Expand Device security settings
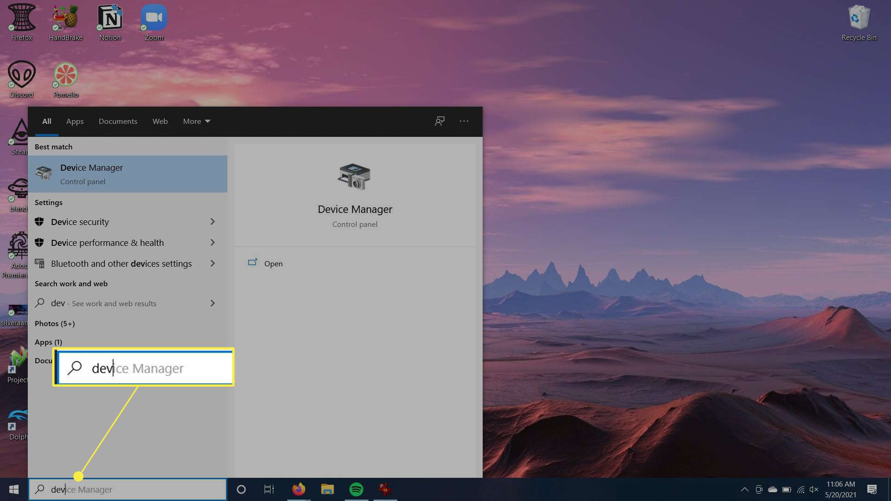Viewport: 891px width, 501px height. (x=213, y=221)
